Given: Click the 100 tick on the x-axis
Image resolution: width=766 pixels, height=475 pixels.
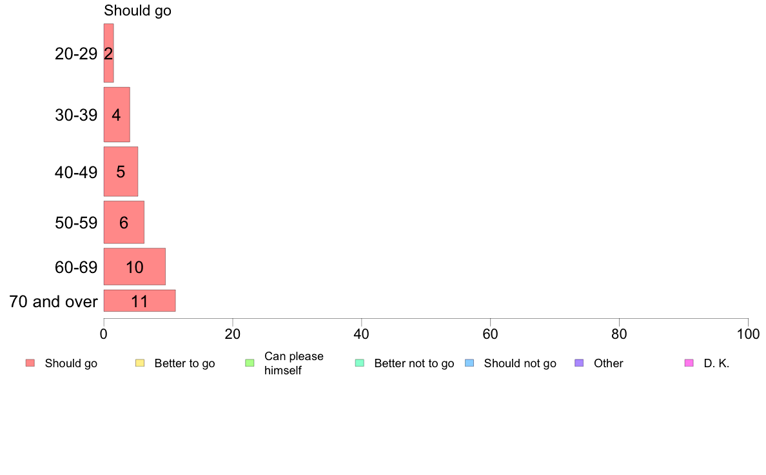Looking at the screenshot, I should [748, 334].
